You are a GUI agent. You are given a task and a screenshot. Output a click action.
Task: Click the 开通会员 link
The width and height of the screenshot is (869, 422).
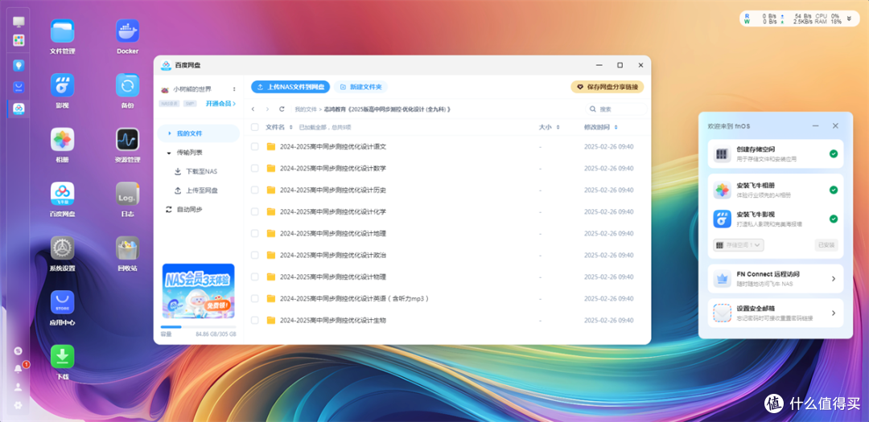[220, 103]
